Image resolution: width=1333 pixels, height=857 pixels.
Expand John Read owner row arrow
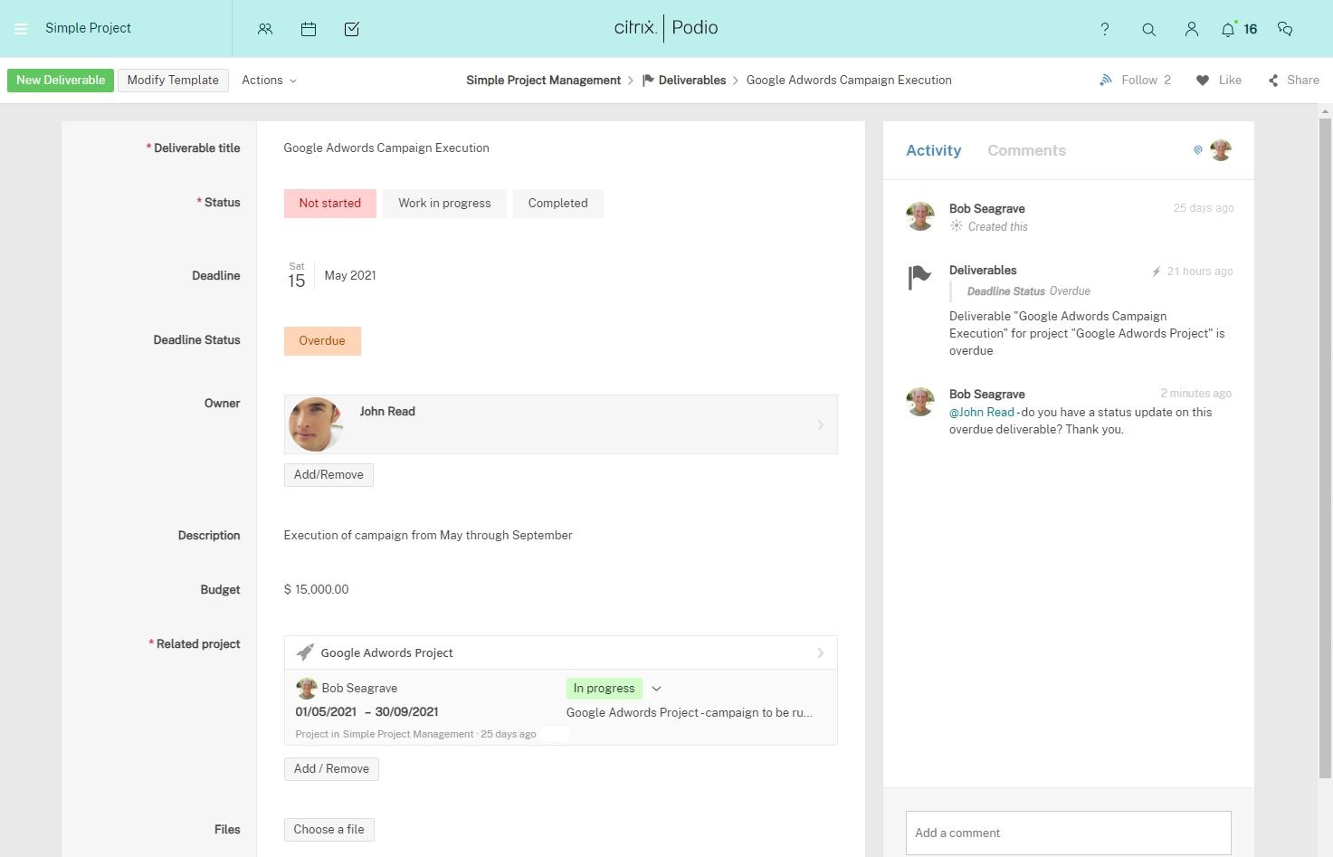coord(821,424)
